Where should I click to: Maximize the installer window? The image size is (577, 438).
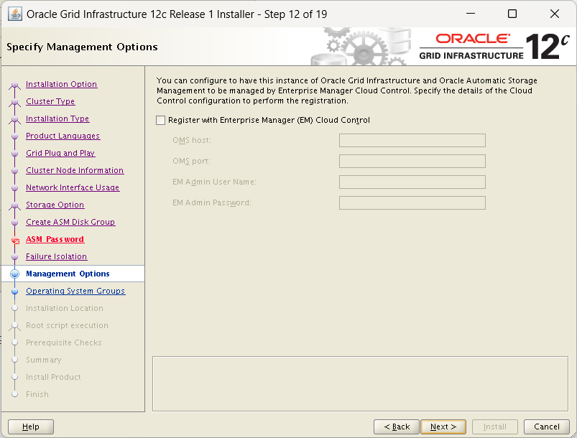pos(512,14)
